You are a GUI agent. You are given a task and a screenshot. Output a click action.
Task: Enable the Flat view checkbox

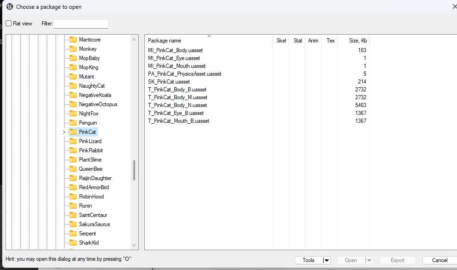tap(9, 24)
